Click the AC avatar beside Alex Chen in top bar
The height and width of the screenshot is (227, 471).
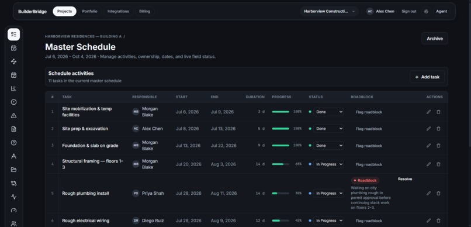coord(370,12)
